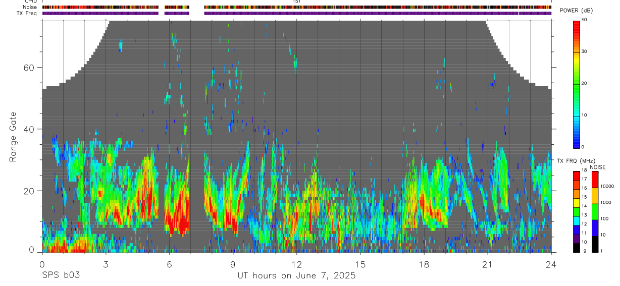
Task: Click the purple swatch in the TX FRQ legend
Action: (x=576, y=238)
